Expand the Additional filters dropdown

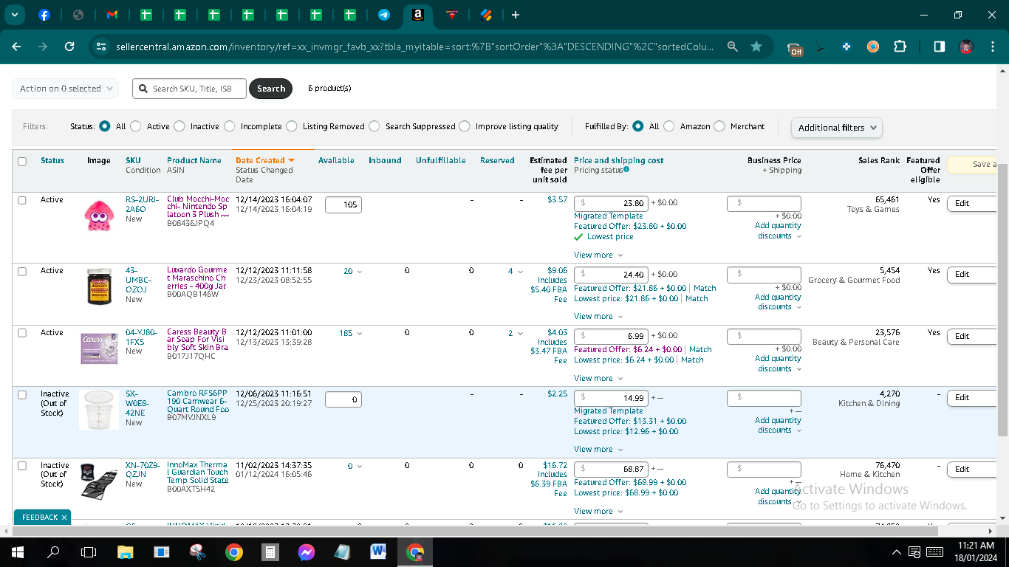(836, 128)
